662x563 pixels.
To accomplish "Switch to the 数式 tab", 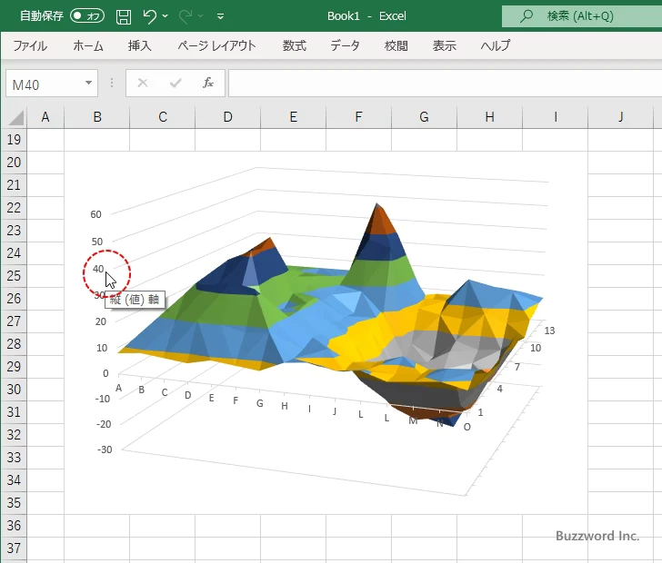I will click(294, 45).
